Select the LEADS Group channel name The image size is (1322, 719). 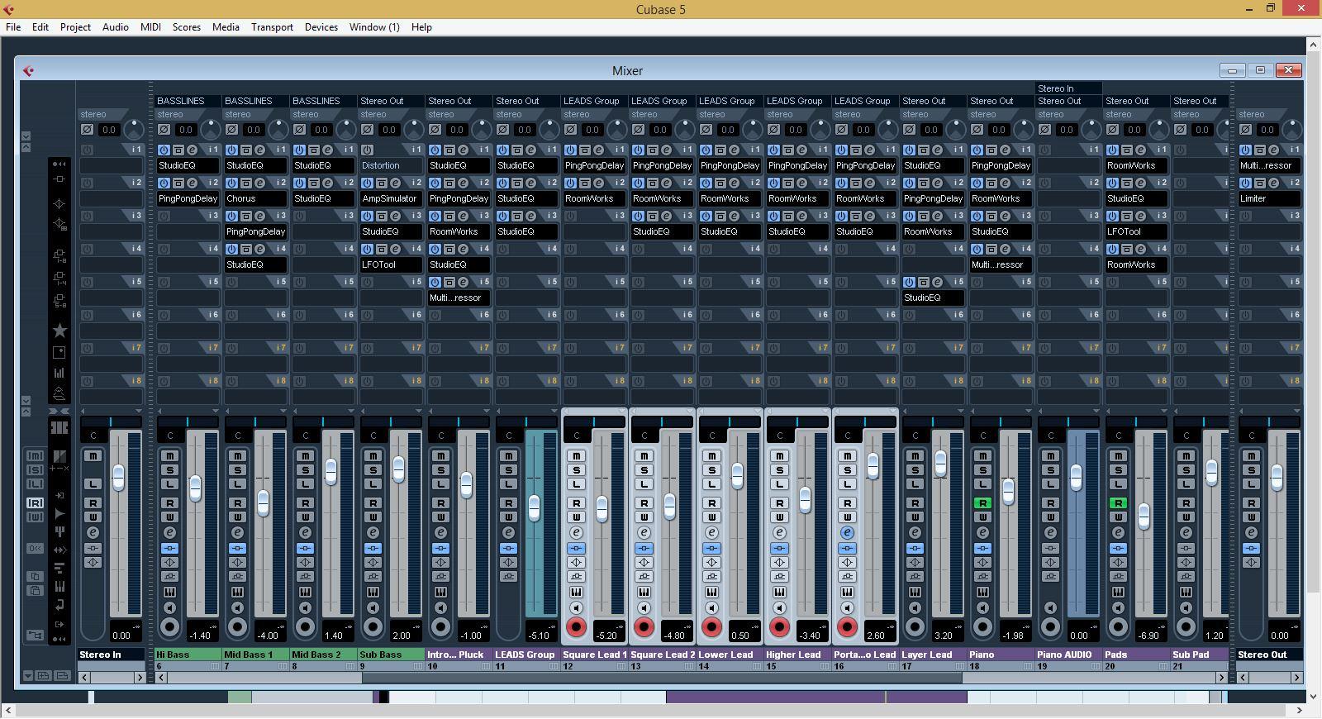(525, 655)
